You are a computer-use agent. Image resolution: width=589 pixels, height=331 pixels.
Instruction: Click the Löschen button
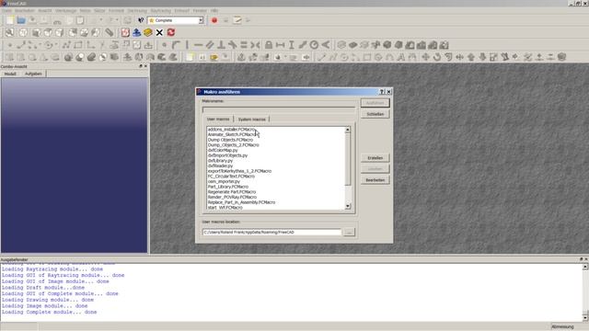tap(375, 169)
